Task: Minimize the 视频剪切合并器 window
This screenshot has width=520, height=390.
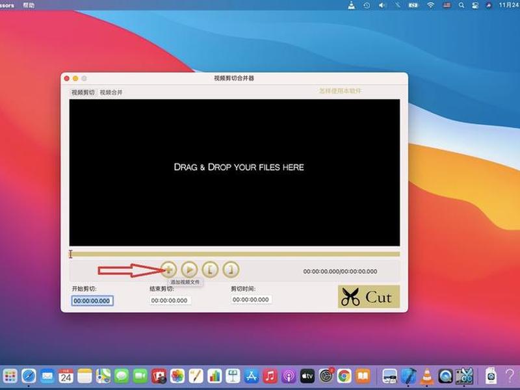Action: [x=75, y=79]
